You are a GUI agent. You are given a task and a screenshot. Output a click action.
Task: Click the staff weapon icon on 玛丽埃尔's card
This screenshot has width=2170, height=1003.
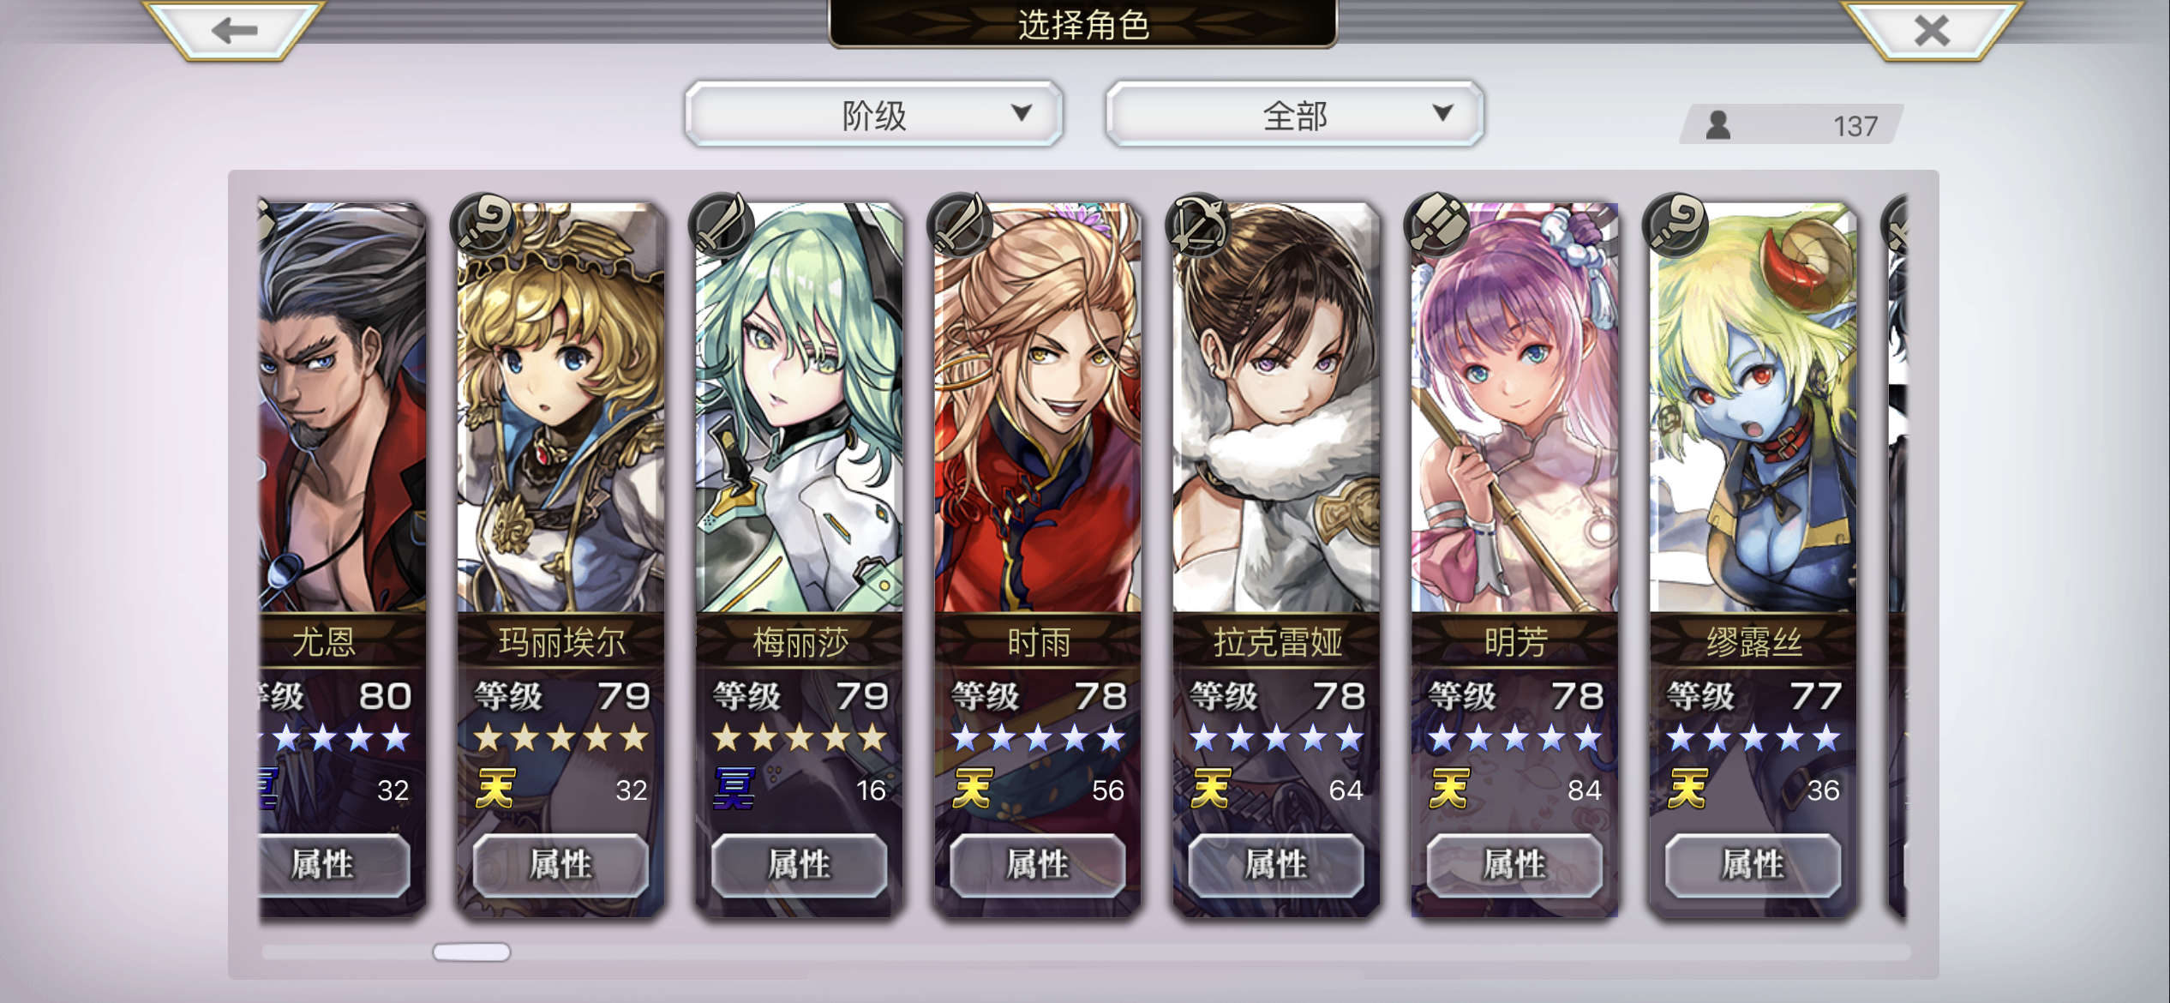tap(483, 225)
